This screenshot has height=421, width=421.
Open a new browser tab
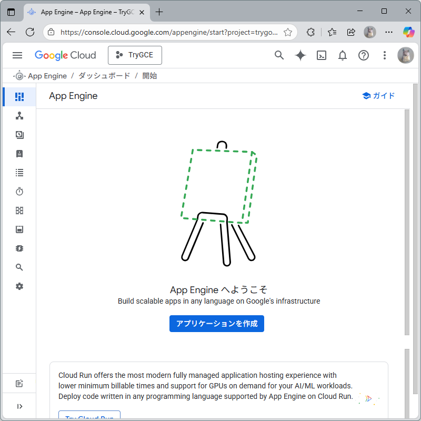coord(159,12)
